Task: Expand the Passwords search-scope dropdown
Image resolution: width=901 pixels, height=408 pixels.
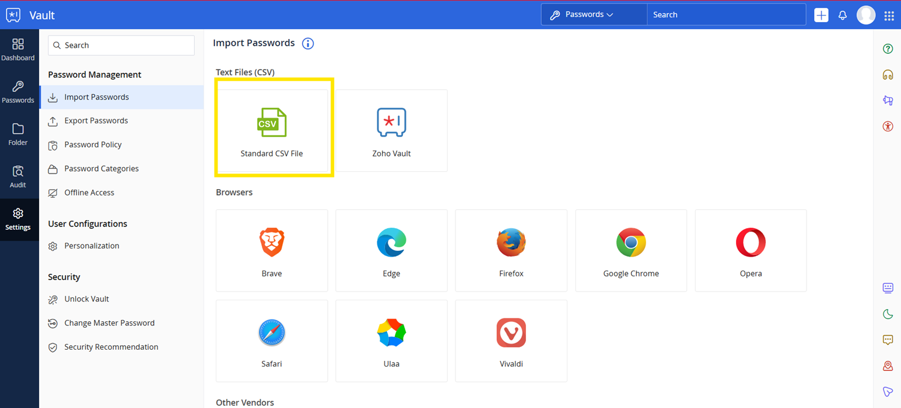Action: (x=594, y=15)
